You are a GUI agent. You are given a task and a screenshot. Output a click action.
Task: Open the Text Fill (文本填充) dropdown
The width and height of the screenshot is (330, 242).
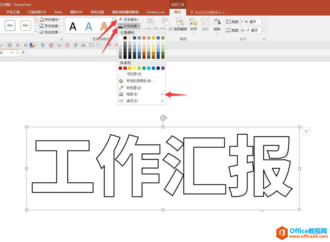tap(131, 20)
